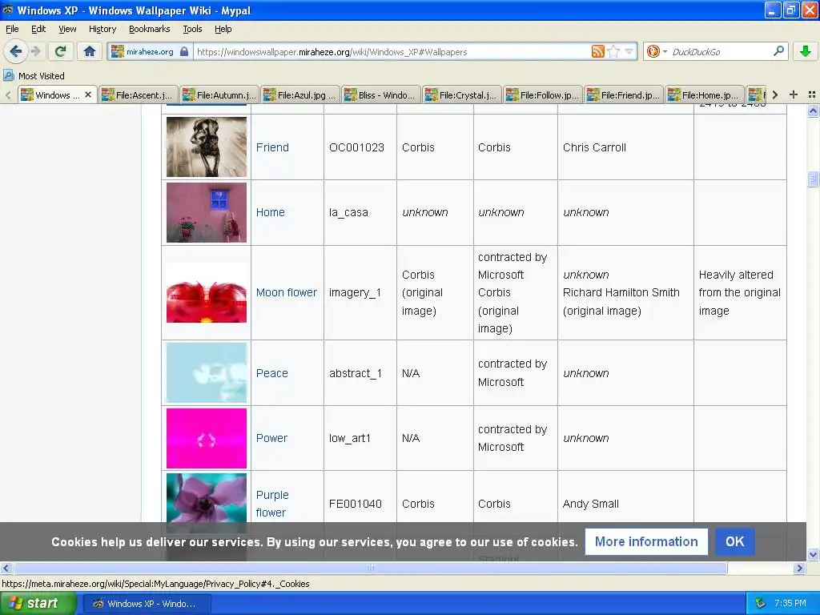Open the Moon flower wallpaper link
Viewport: 820px width, 615px height.
[x=286, y=292]
